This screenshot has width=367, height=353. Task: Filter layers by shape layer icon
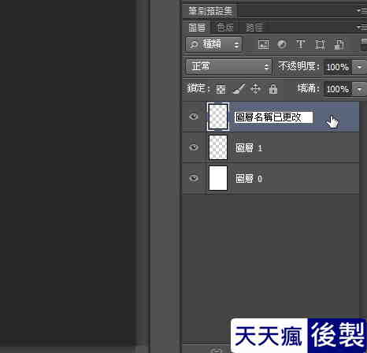321,44
